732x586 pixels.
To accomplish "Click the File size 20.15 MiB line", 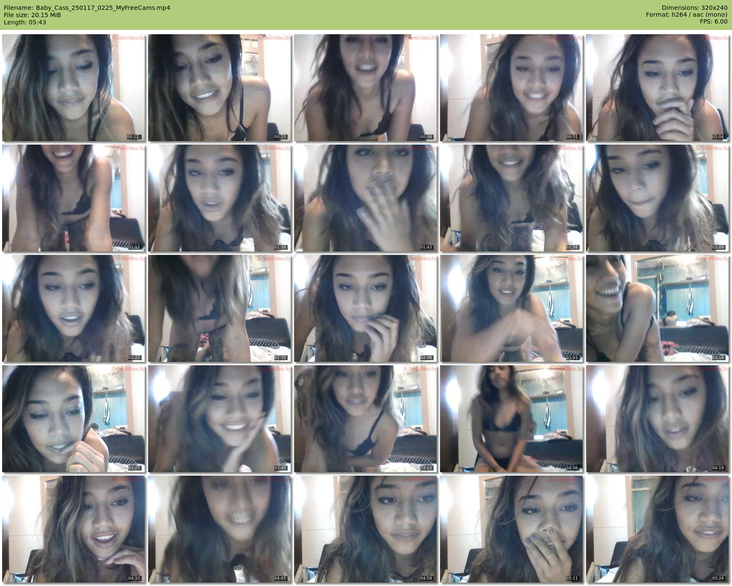I will tap(33, 15).
